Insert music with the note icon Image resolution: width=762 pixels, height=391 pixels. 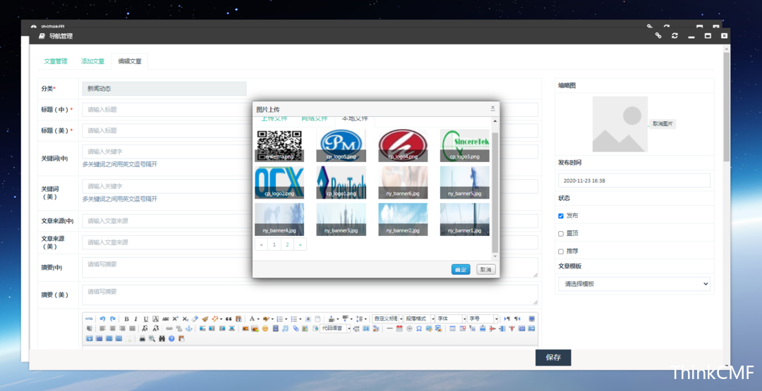(285, 328)
